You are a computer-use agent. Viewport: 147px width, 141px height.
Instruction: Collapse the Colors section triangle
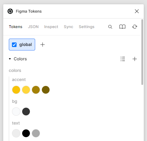(x=10, y=59)
